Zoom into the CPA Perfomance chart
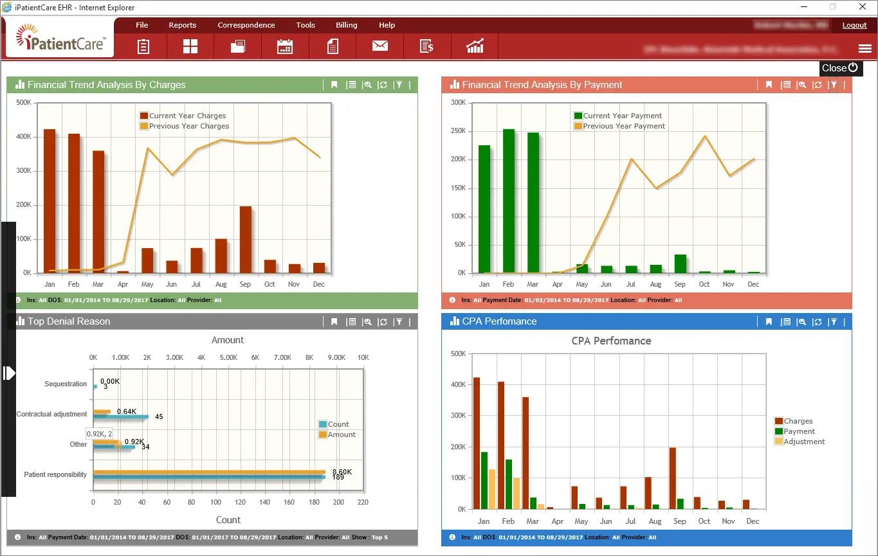Viewport: 878px width, 556px height. coord(802,321)
